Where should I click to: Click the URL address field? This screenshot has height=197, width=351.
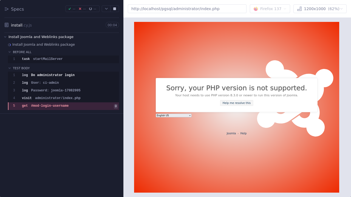tap(187, 9)
